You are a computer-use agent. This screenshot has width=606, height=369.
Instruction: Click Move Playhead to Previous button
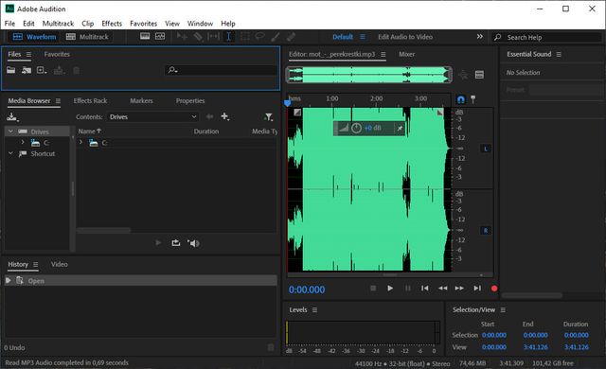coord(425,288)
